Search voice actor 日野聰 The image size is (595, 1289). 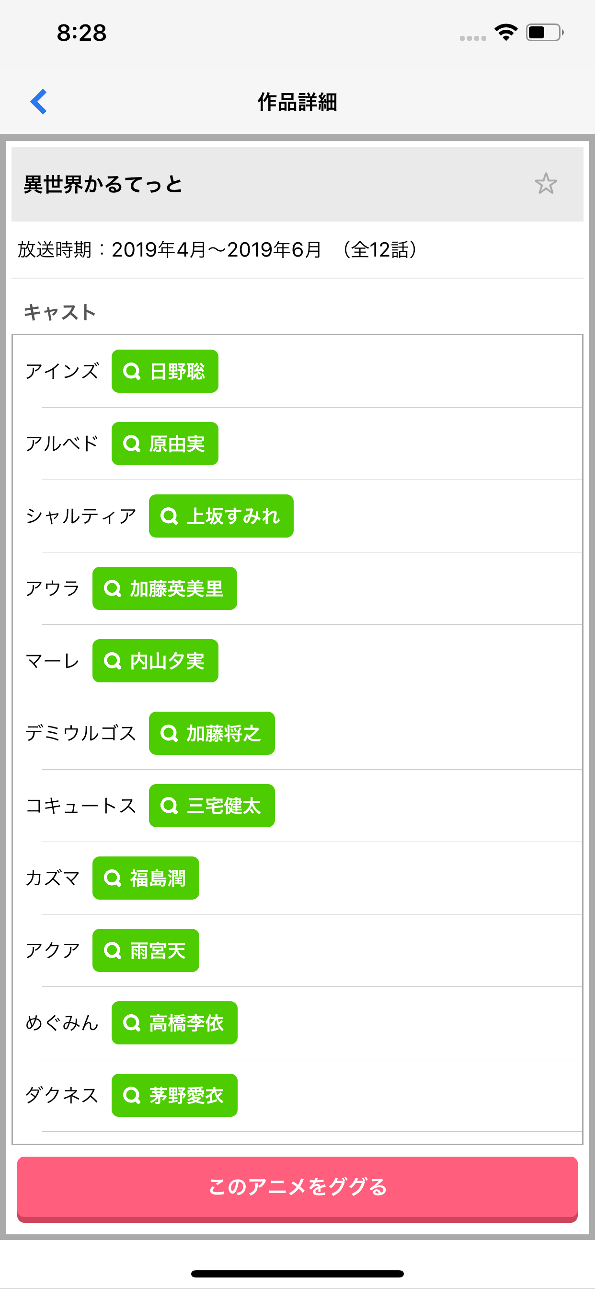[x=165, y=371]
